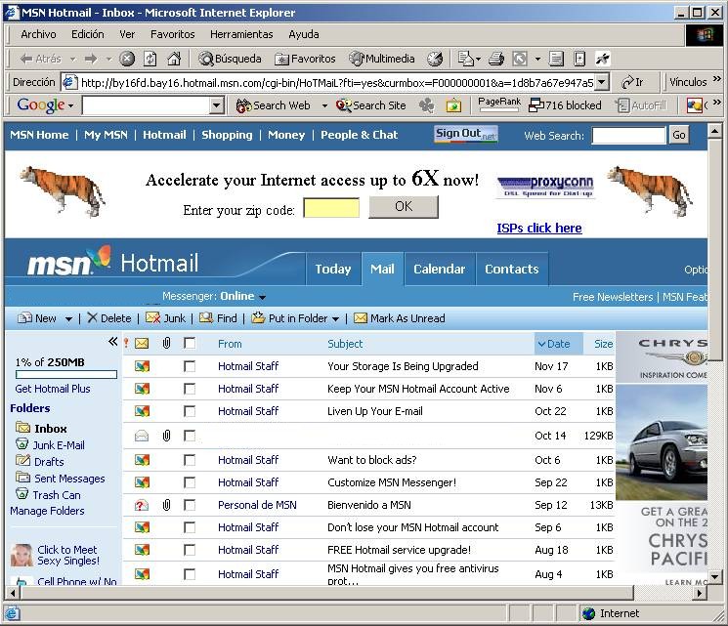Click the Web Search input field
This screenshot has width=728, height=626.
(x=628, y=136)
